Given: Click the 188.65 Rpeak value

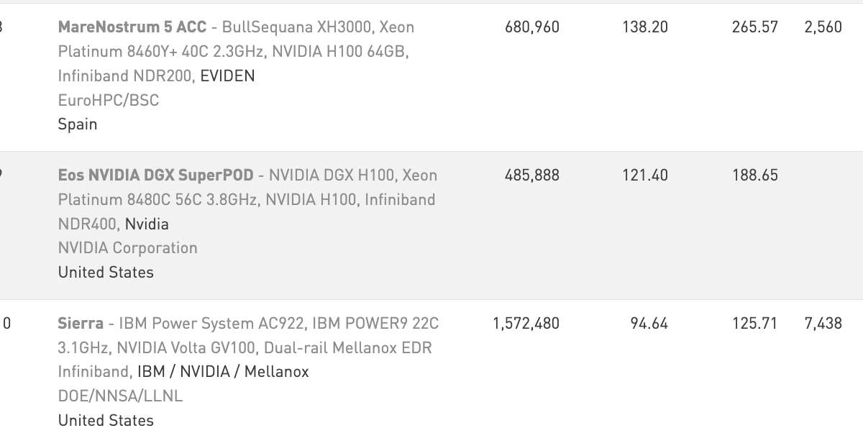Looking at the screenshot, I should pos(755,176).
